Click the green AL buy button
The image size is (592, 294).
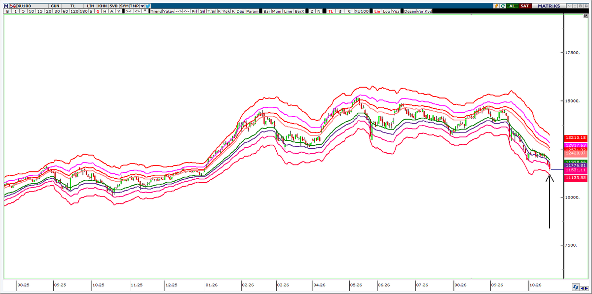[512, 5]
